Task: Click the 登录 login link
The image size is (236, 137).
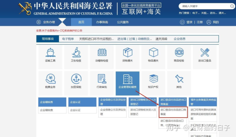Action: pos(189,22)
